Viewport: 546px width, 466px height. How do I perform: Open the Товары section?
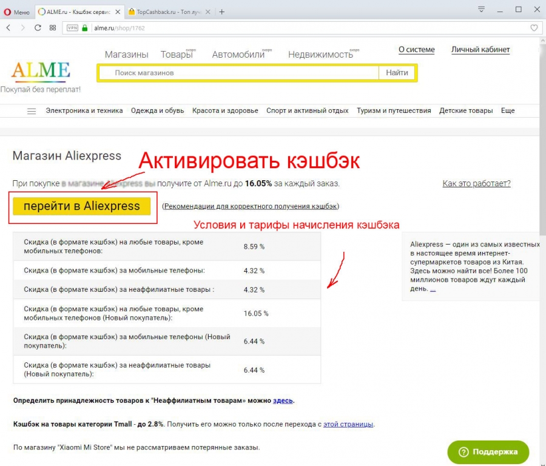[x=177, y=55]
